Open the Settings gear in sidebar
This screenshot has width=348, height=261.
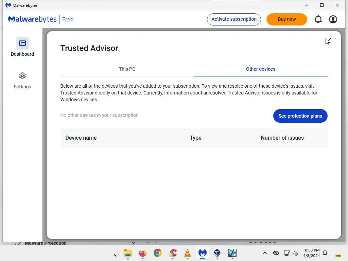pyautogui.click(x=22, y=76)
